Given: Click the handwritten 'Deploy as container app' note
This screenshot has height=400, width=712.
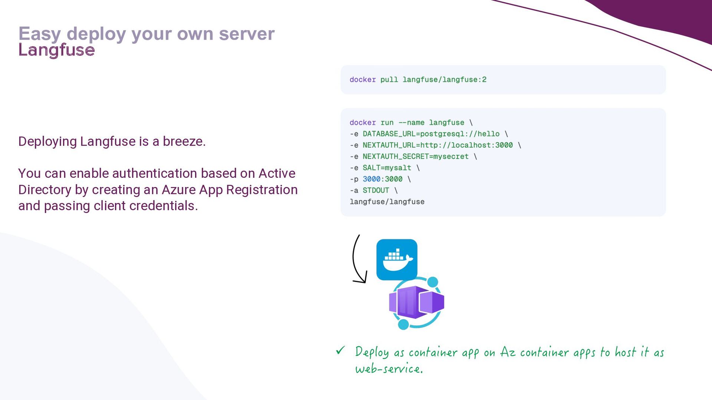Looking at the screenshot, I should 509,360.
